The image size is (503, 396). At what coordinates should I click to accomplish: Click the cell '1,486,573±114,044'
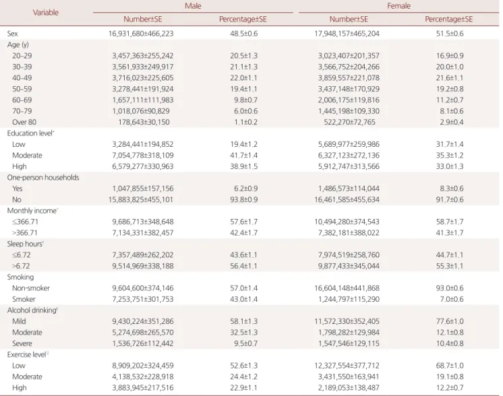coord(349,189)
